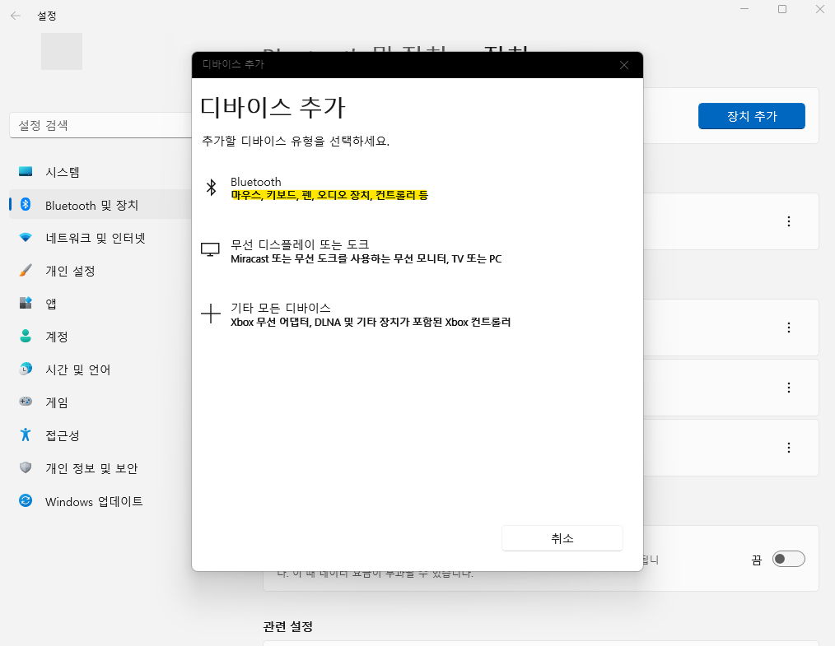Click the Bluetooth sidebar icon
Viewport: 835px width, 646px height.
26,204
